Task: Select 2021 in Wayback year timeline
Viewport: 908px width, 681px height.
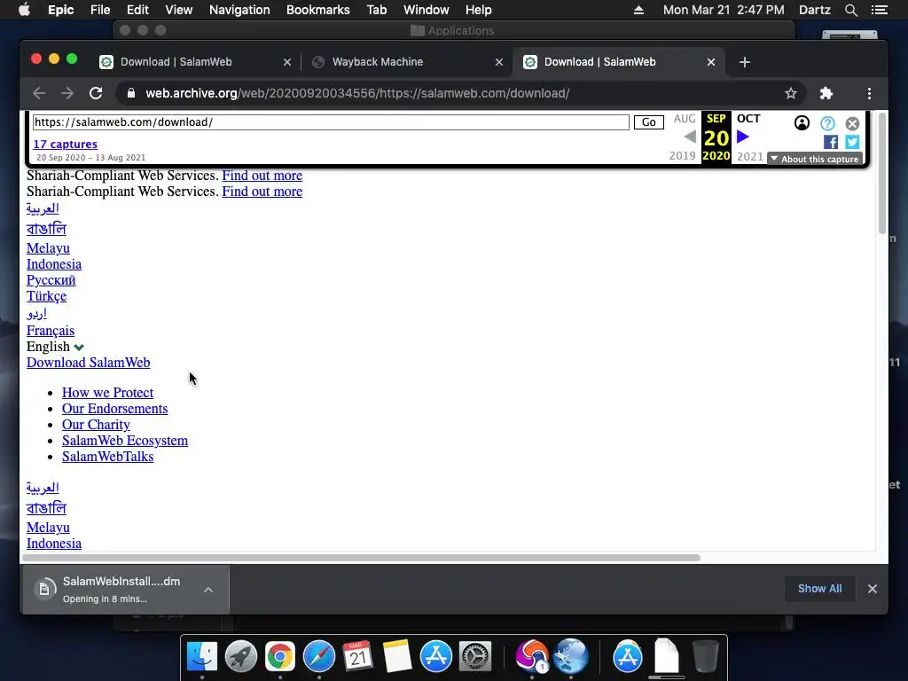Action: coord(750,156)
